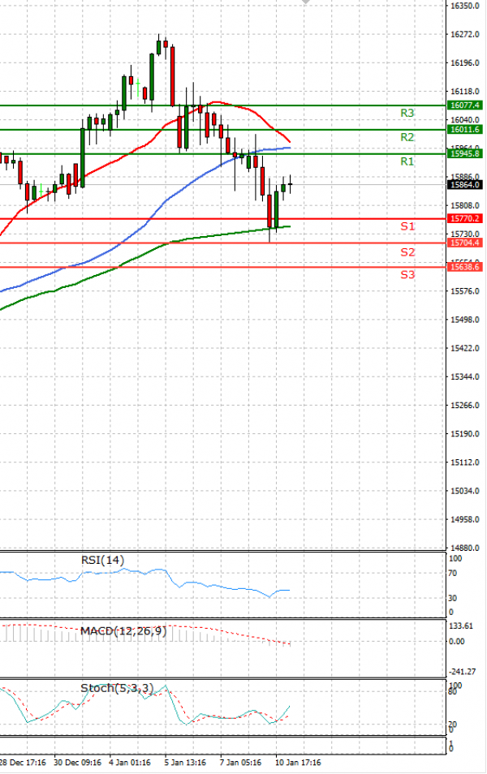Image resolution: width=487 pixels, height=774 pixels.
Task: Click the 16196.0 price axis value
Action: [x=465, y=63]
